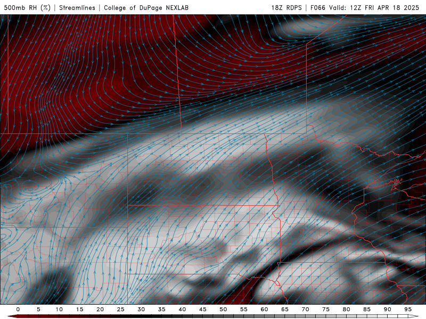Click the '95' label on the color scale
The image size is (426, 319).
[x=408, y=309]
